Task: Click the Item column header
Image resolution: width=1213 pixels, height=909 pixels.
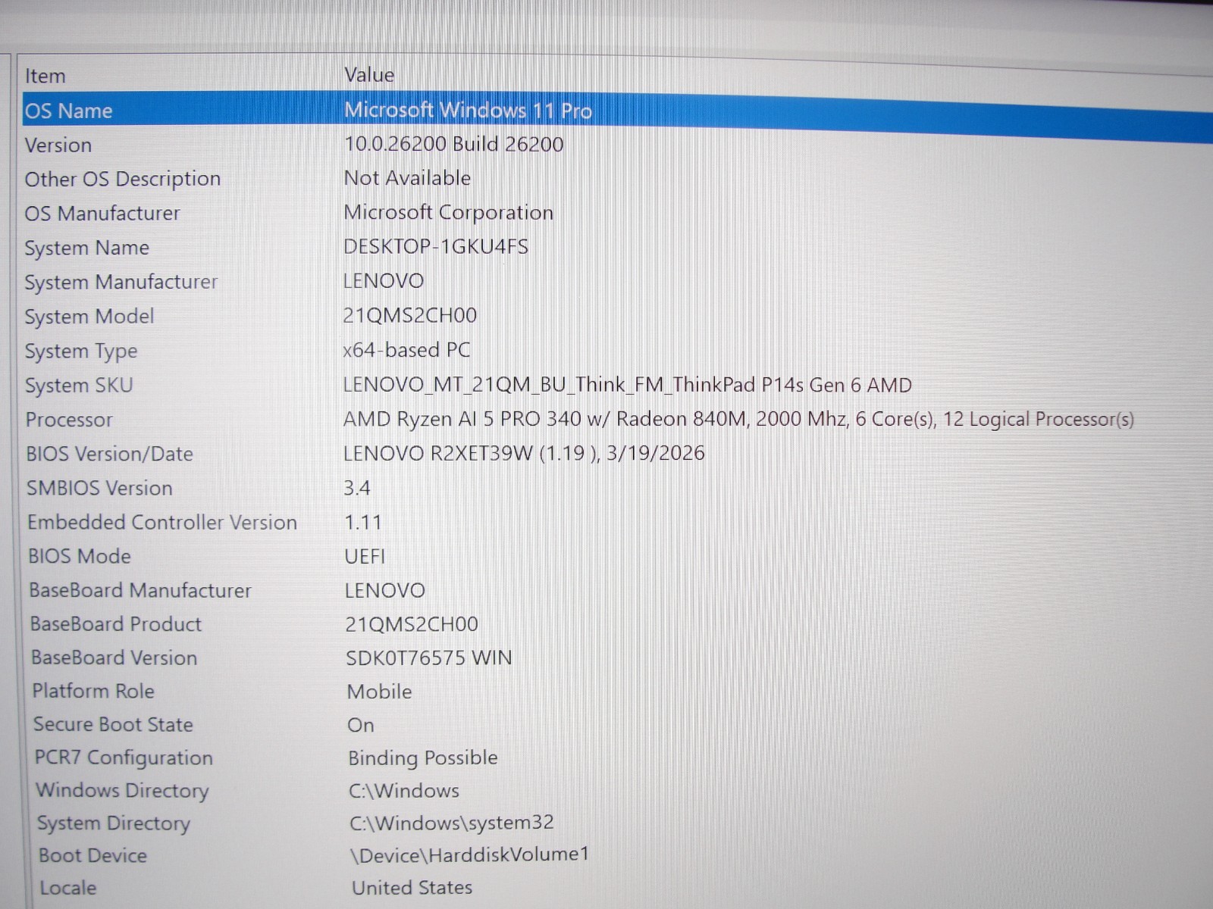Action: pyautogui.click(x=45, y=76)
